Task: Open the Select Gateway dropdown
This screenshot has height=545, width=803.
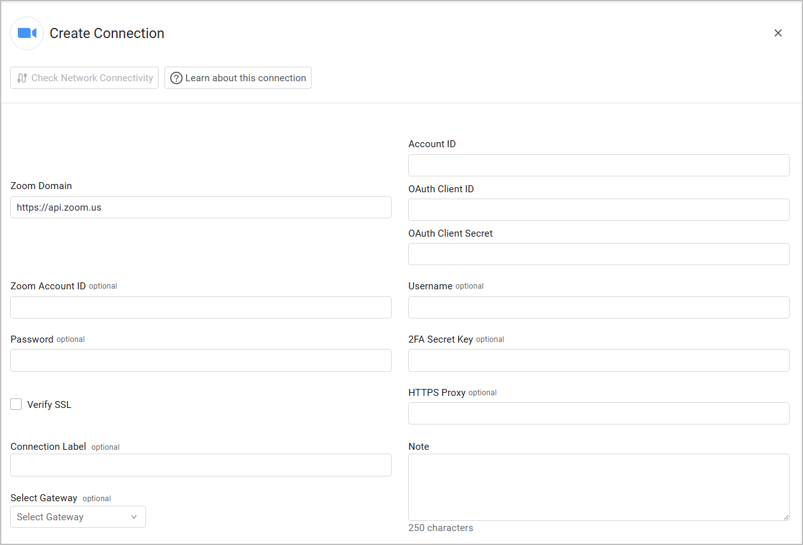Action: tap(78, 516)
